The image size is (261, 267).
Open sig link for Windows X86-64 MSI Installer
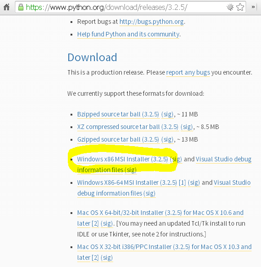194,182
